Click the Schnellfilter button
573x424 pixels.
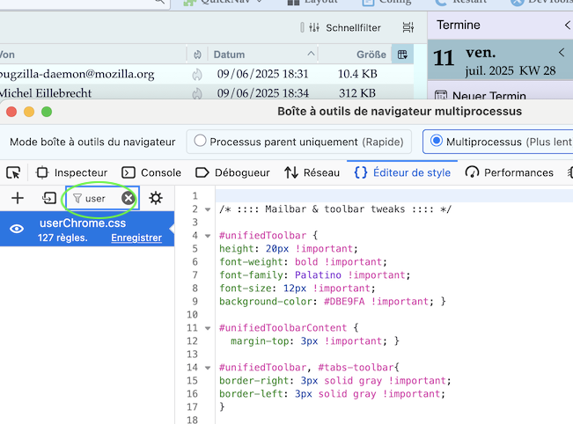point(343,28)
